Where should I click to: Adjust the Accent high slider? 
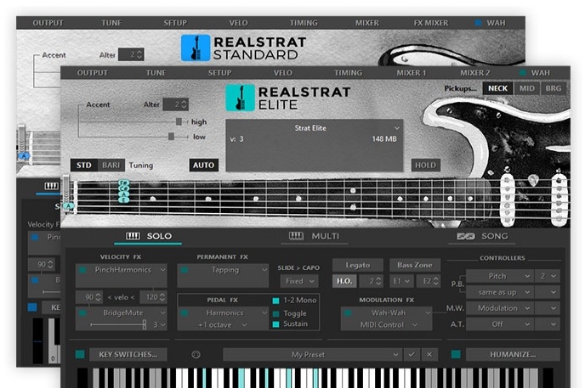coord(179,121)
